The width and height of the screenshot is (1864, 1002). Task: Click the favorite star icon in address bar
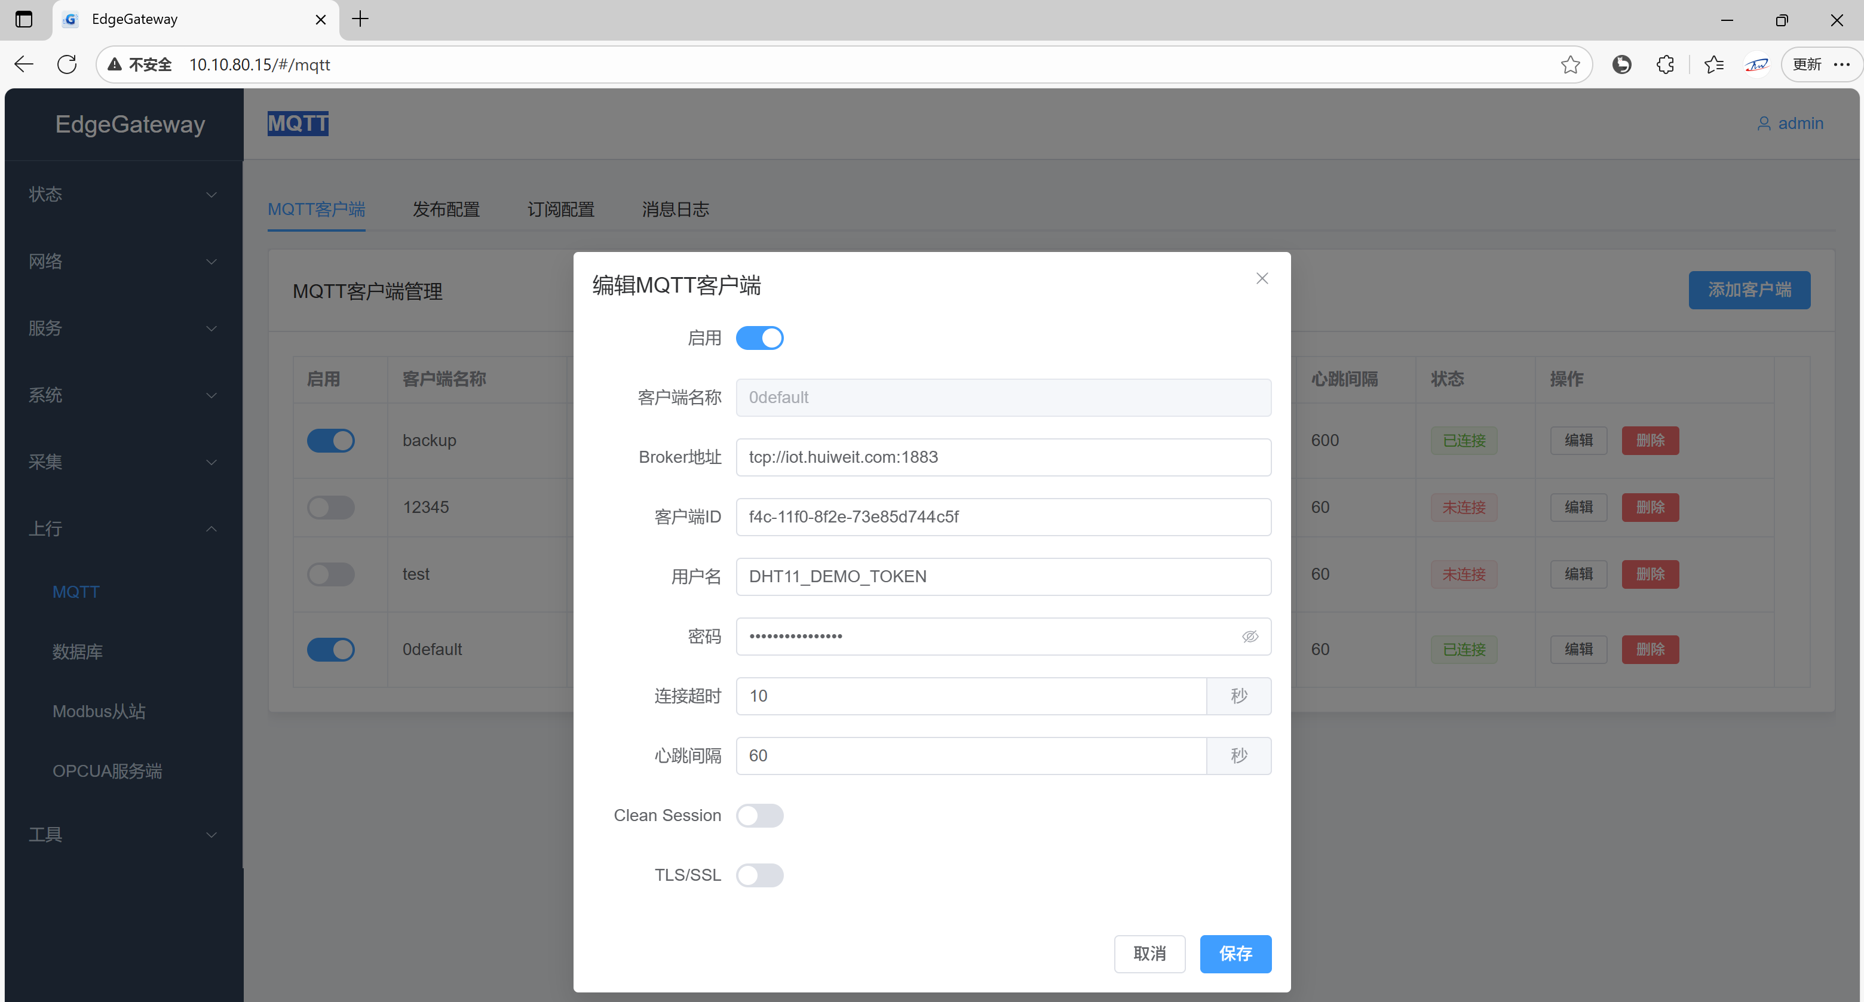click(1569, 64)
